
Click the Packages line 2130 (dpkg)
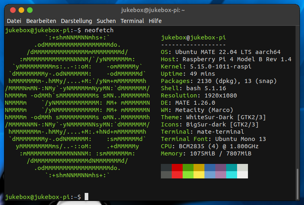click(x=219, y=81)
